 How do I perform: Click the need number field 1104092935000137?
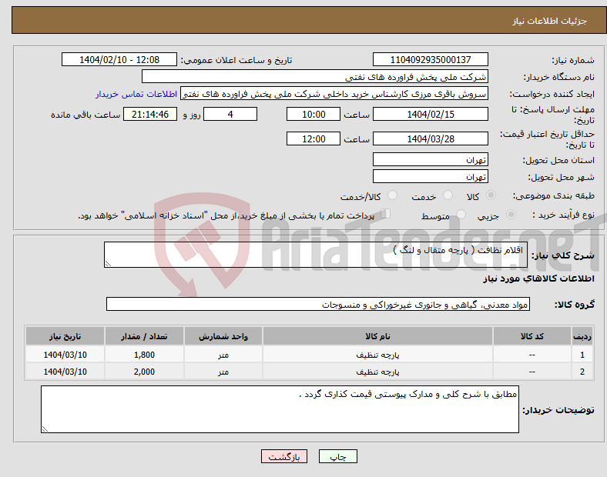(x=430, y=59)
